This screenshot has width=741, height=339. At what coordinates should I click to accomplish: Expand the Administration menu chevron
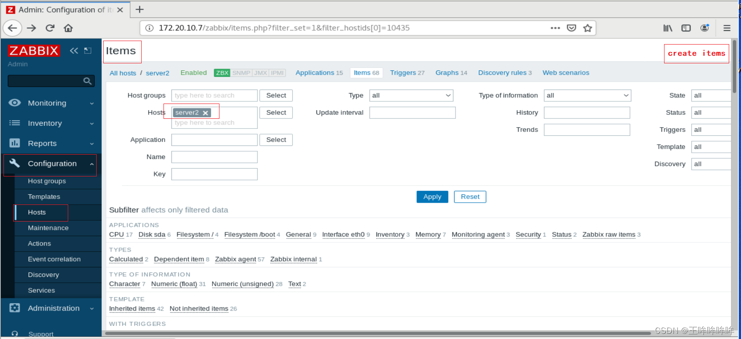click(92, 308)
